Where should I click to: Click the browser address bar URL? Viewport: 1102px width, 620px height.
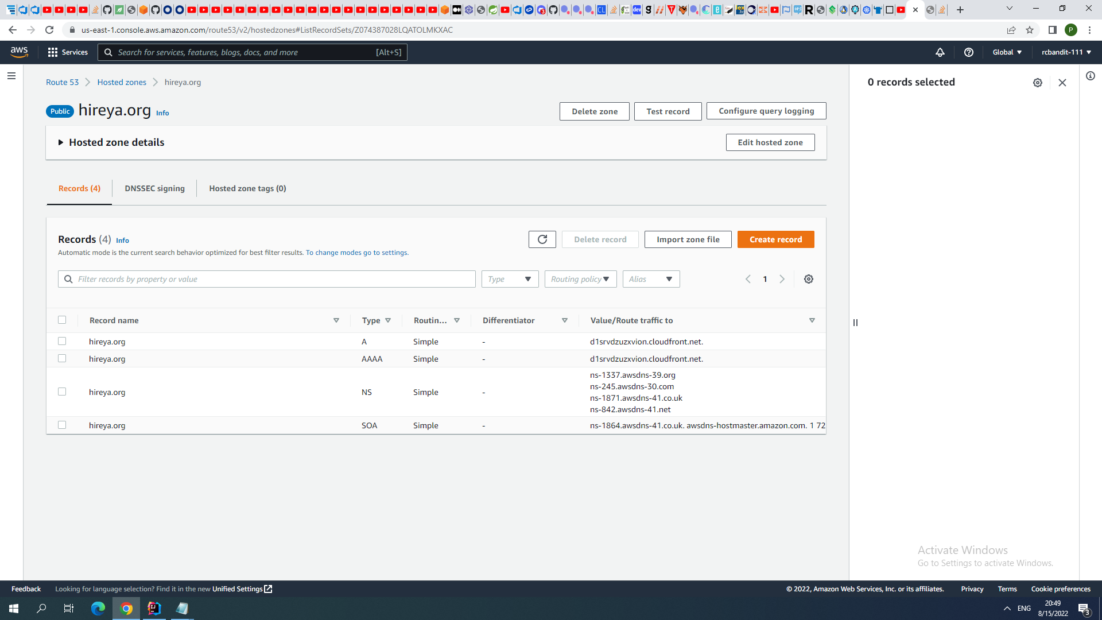267,30
